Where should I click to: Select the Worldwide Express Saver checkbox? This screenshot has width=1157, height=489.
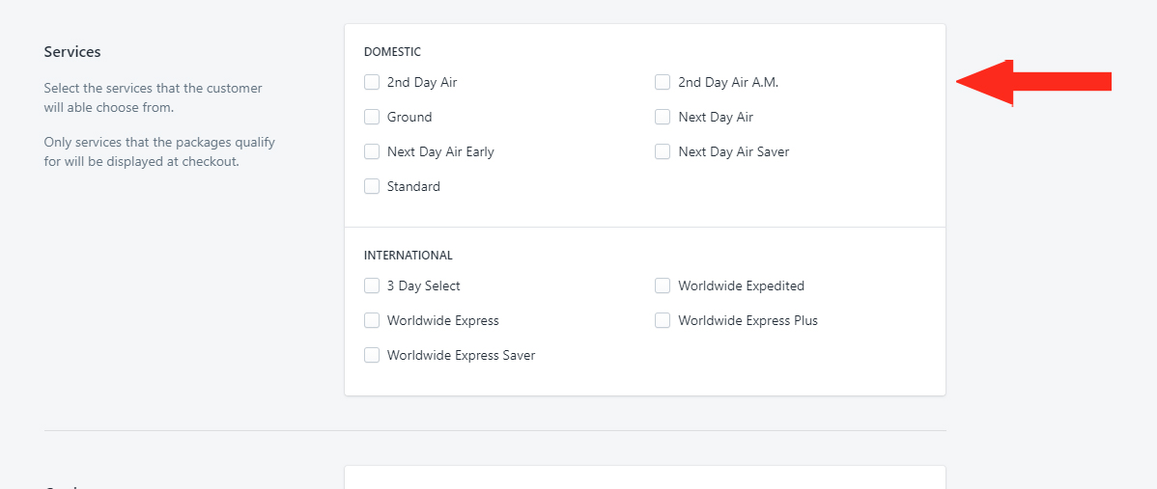[372, 355]
